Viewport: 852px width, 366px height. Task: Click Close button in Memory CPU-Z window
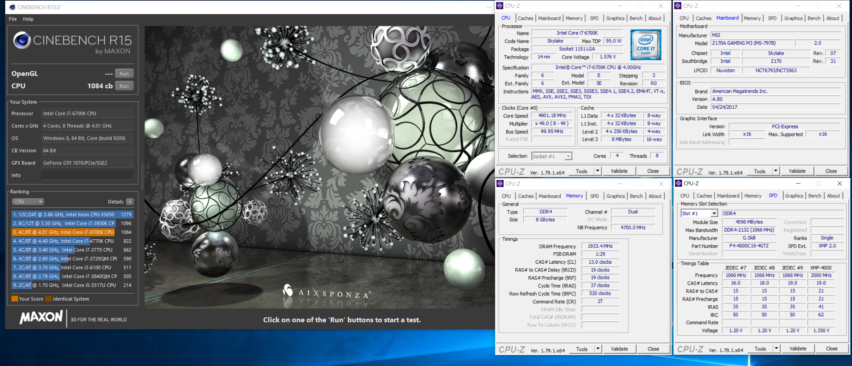click(x=653, y=349)
